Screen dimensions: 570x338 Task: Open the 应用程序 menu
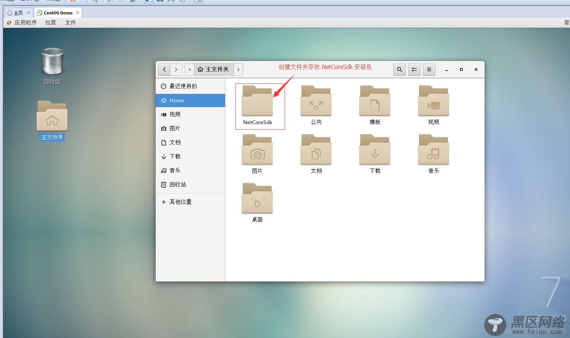pos(22,23)
